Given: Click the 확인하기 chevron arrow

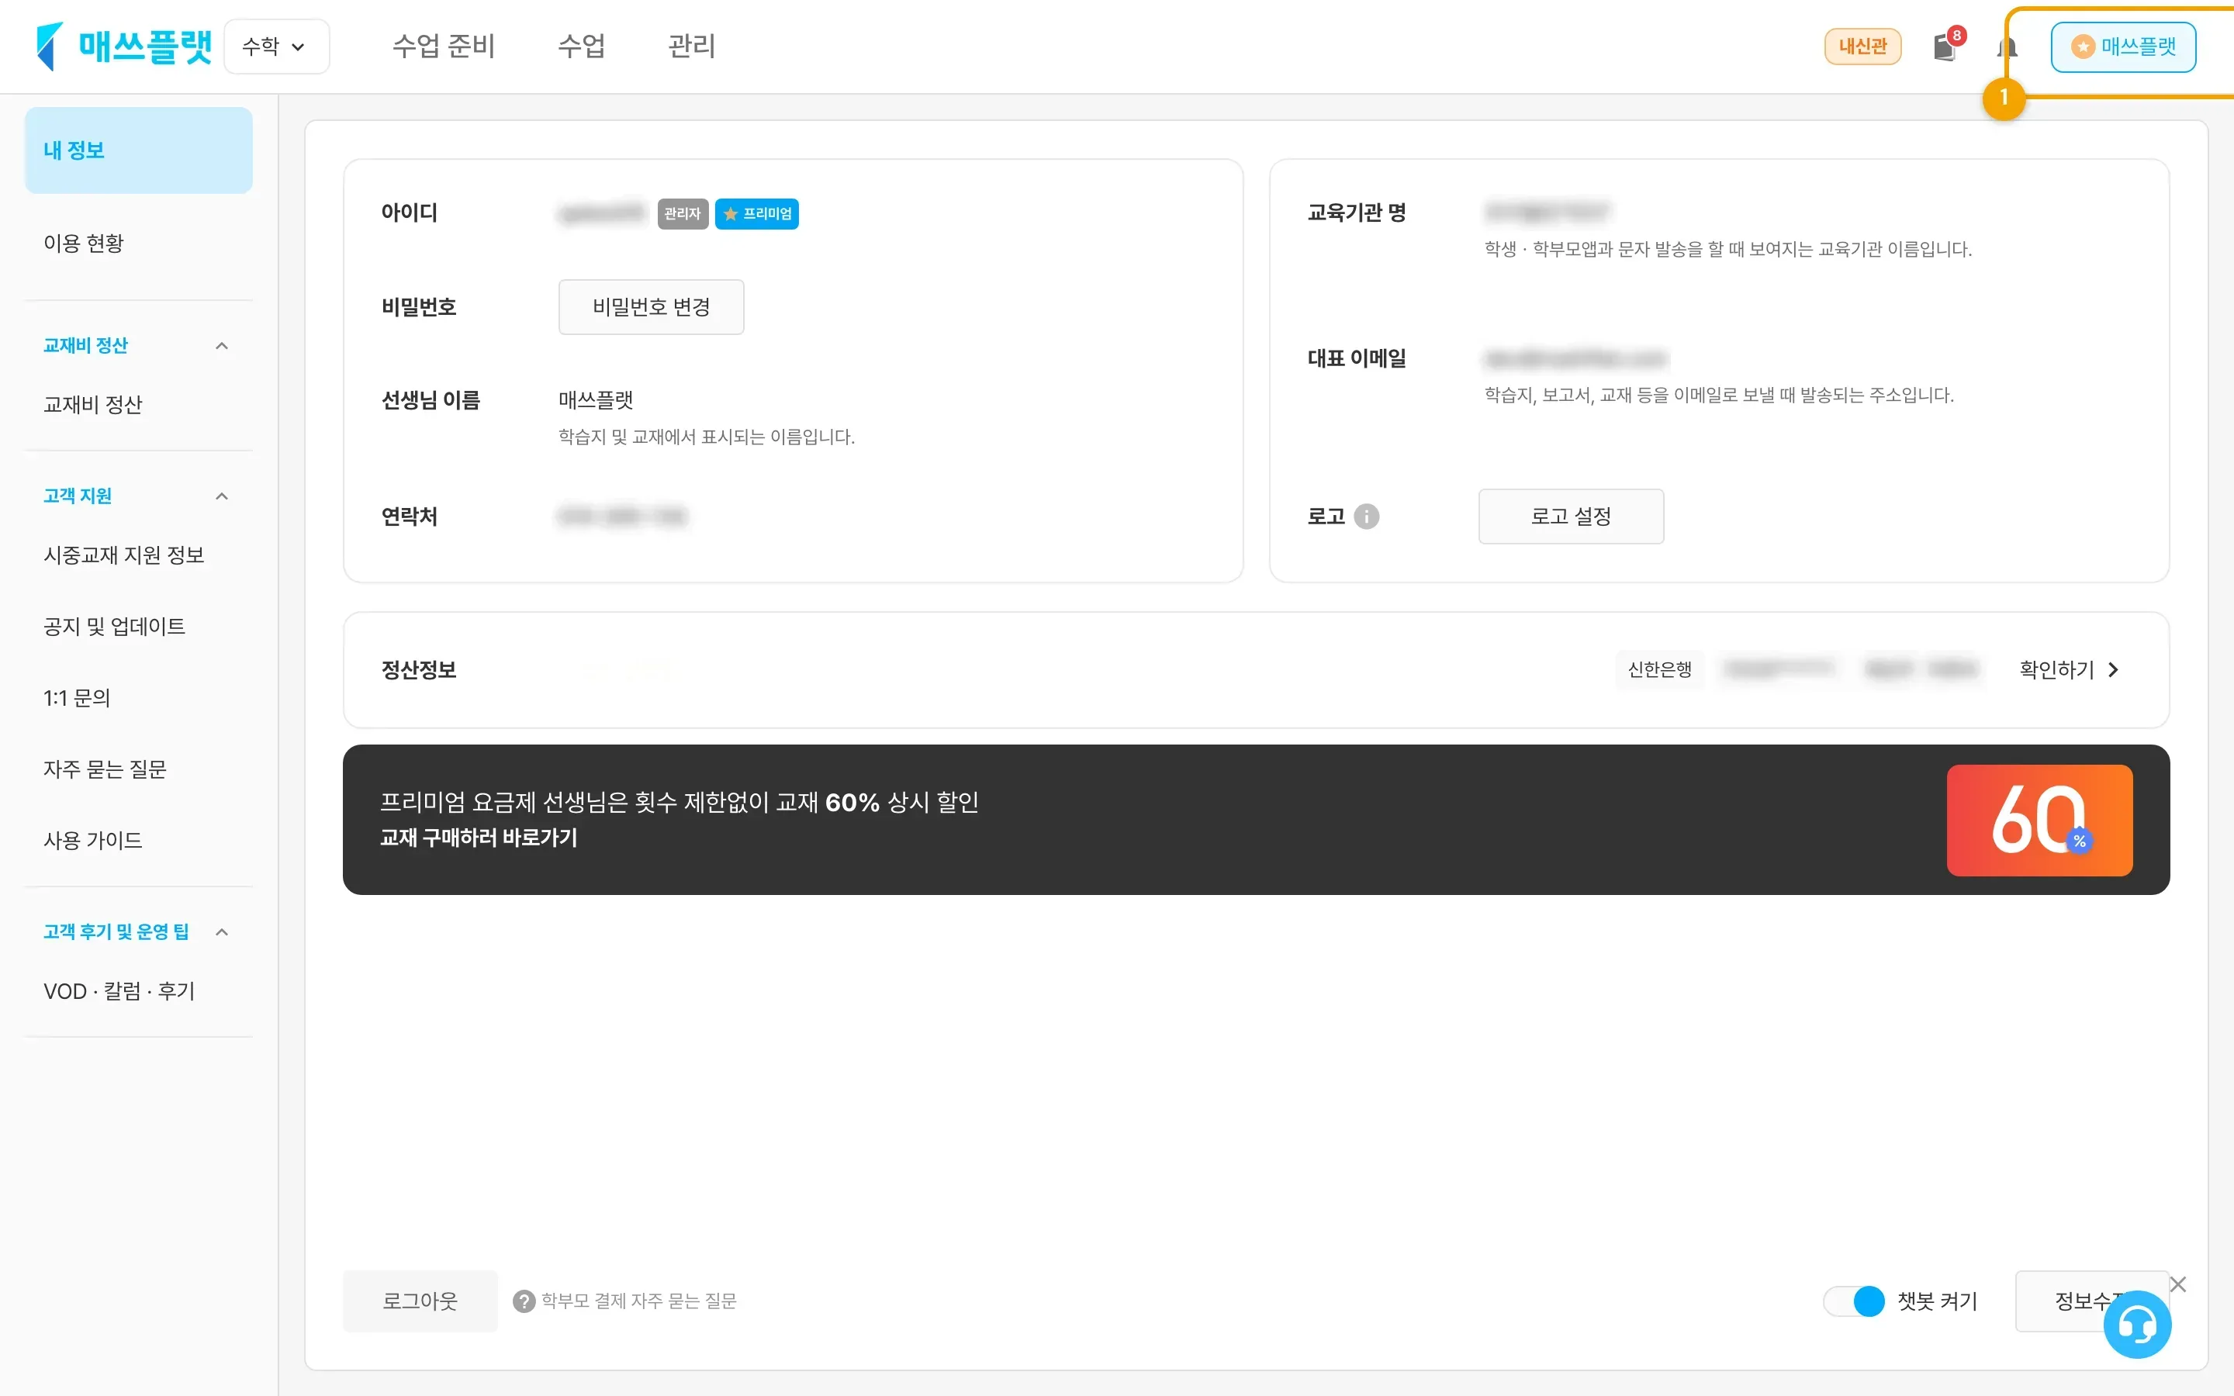Looking at the screenshot, I should coord(2113,669).
